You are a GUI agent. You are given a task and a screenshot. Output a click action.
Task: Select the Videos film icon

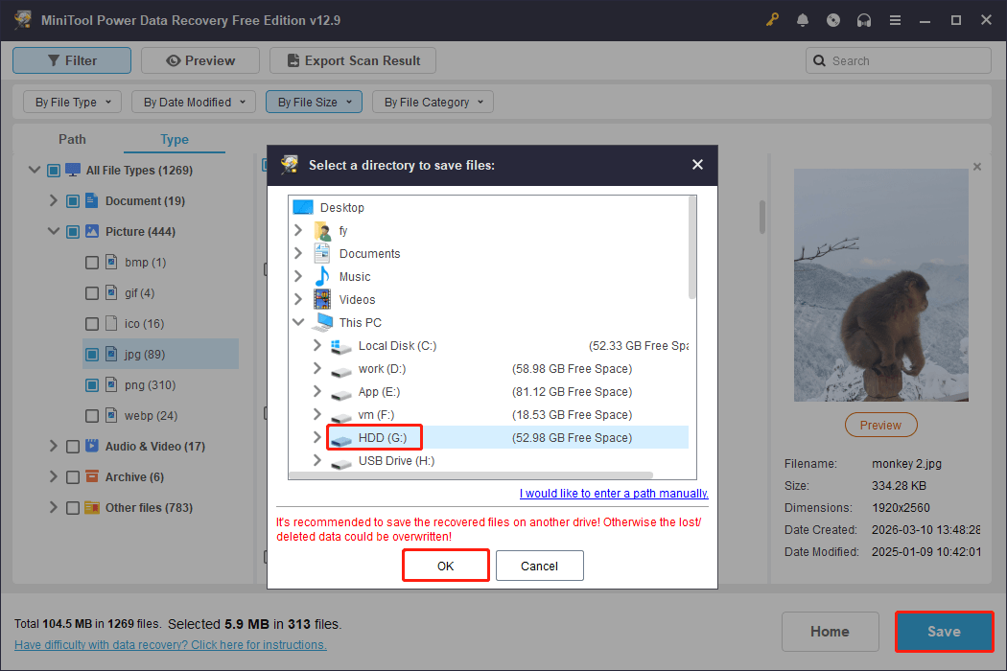322,299
